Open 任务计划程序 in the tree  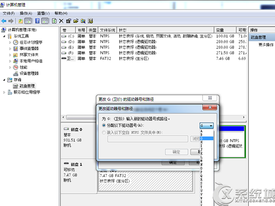(x=31, y=42)
